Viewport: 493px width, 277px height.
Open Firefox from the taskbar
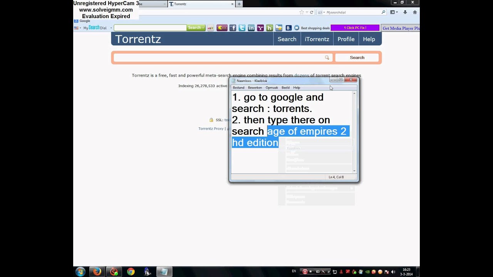[97, 272]
